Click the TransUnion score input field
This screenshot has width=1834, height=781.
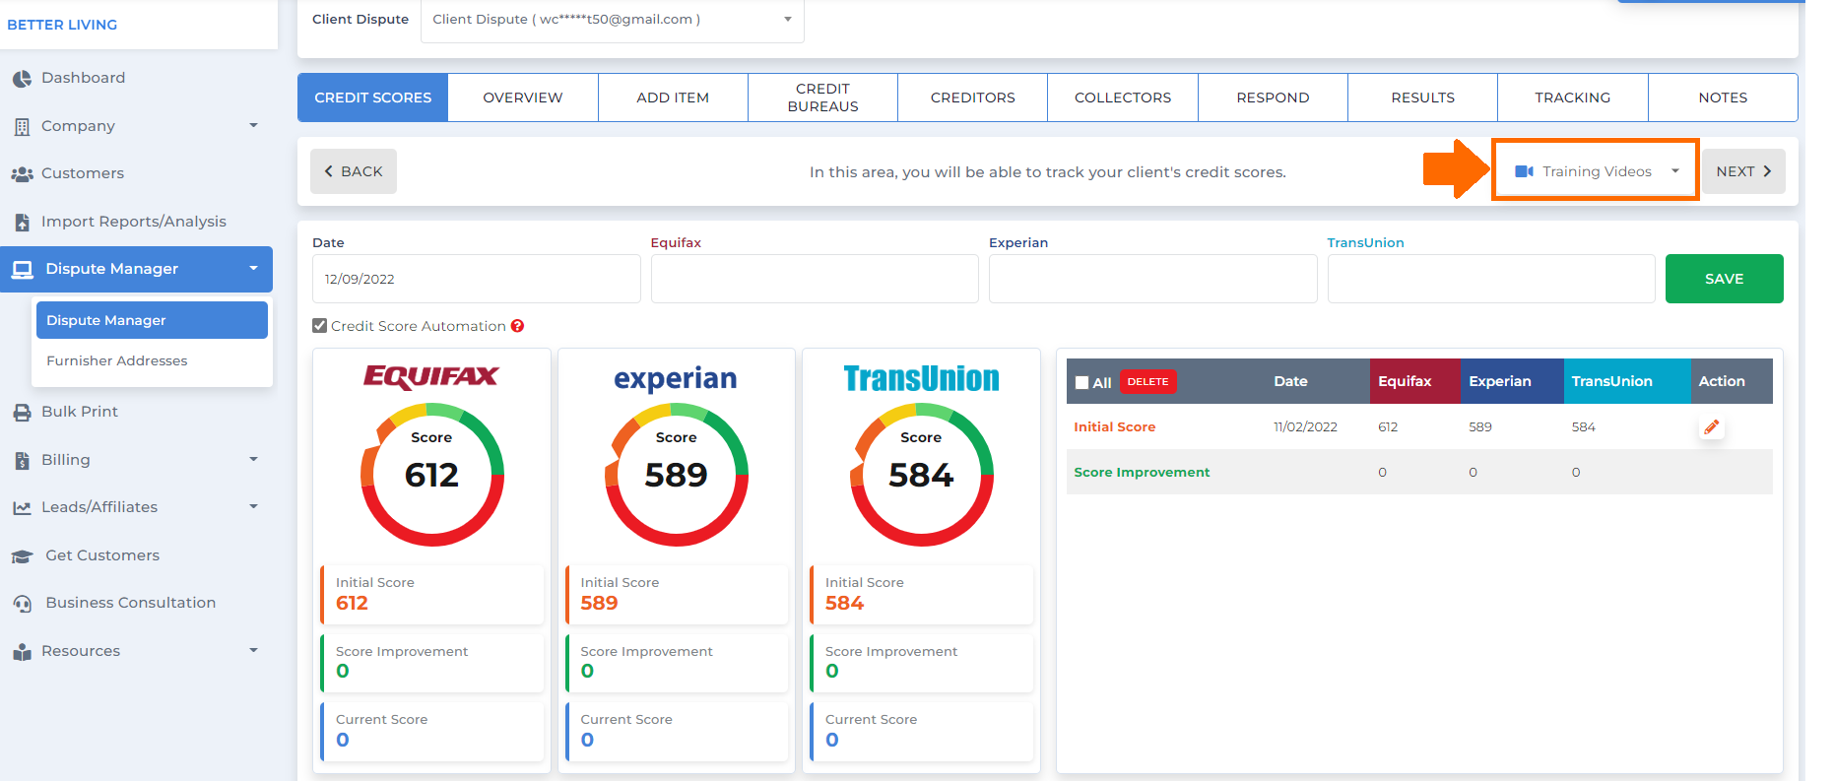(1491, 279)
